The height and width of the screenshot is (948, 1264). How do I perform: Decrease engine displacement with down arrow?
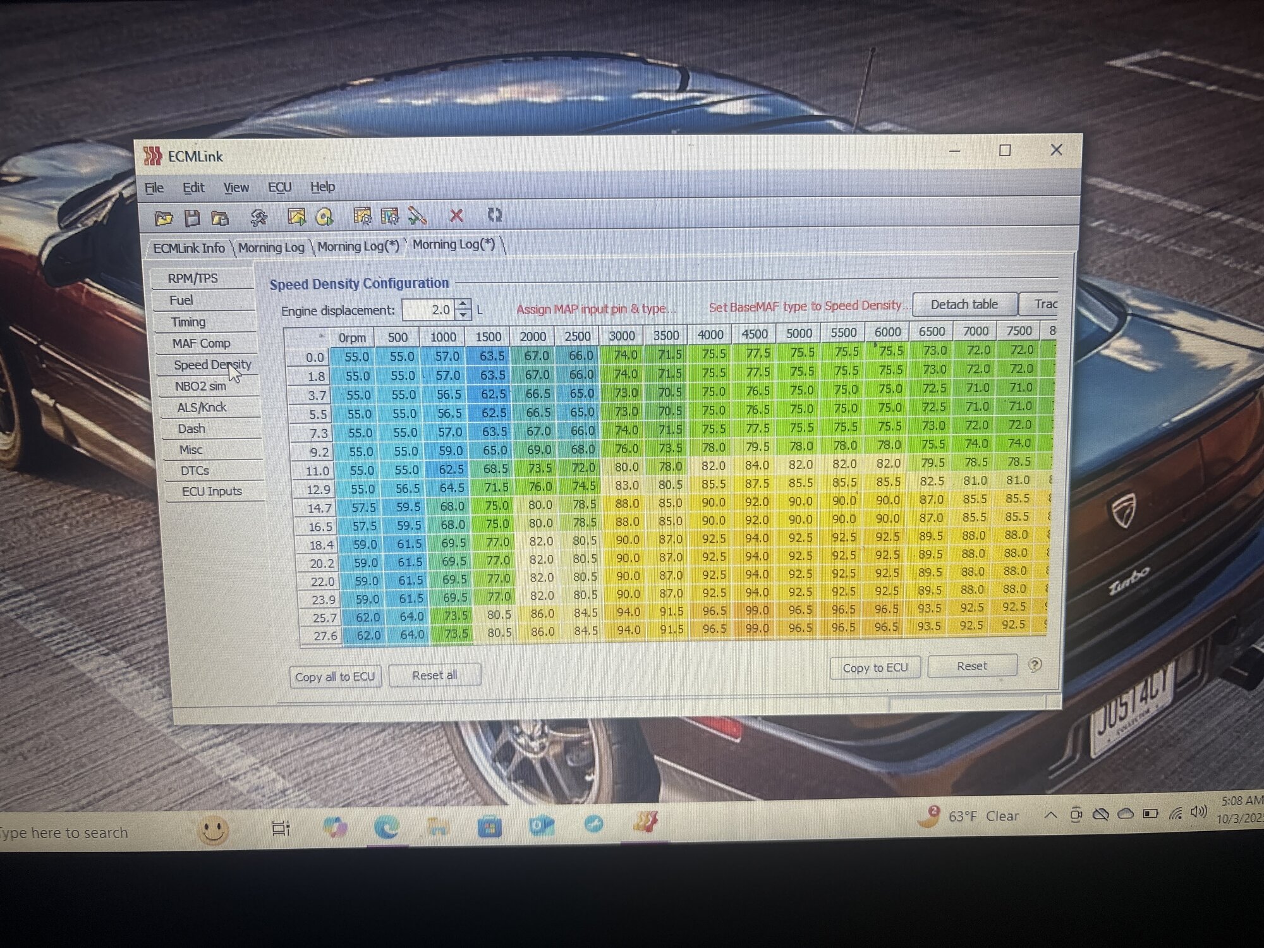coord(464,314)
